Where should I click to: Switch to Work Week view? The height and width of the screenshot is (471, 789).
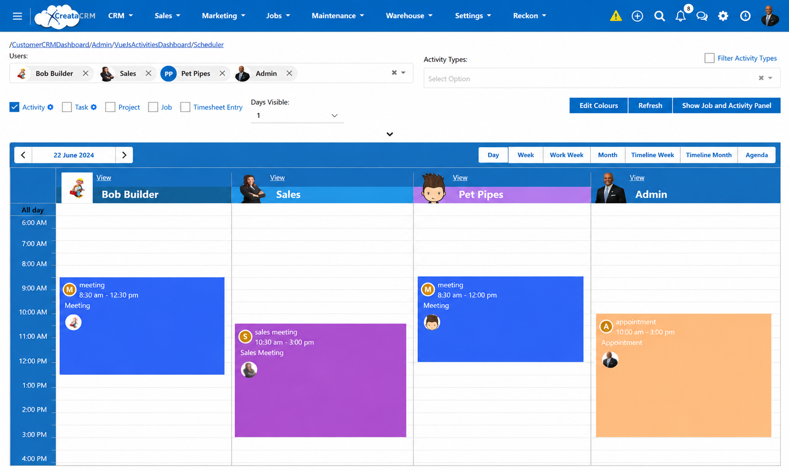(566, 155)
